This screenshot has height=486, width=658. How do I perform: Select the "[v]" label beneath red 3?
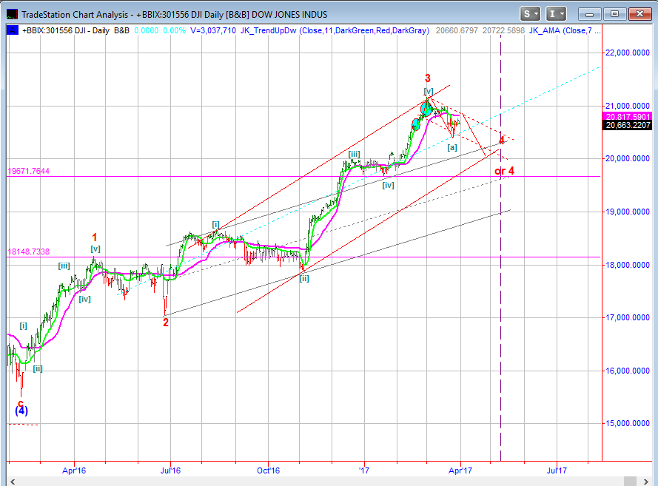428,91
